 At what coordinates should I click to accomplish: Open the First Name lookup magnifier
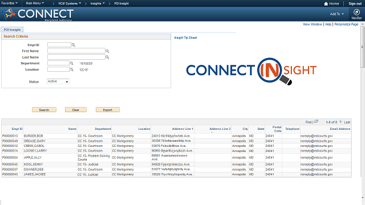tap(107, 51)
